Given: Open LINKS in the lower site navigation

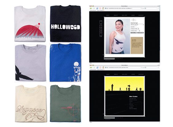Looking at the screenshot, I should point(133,74).
